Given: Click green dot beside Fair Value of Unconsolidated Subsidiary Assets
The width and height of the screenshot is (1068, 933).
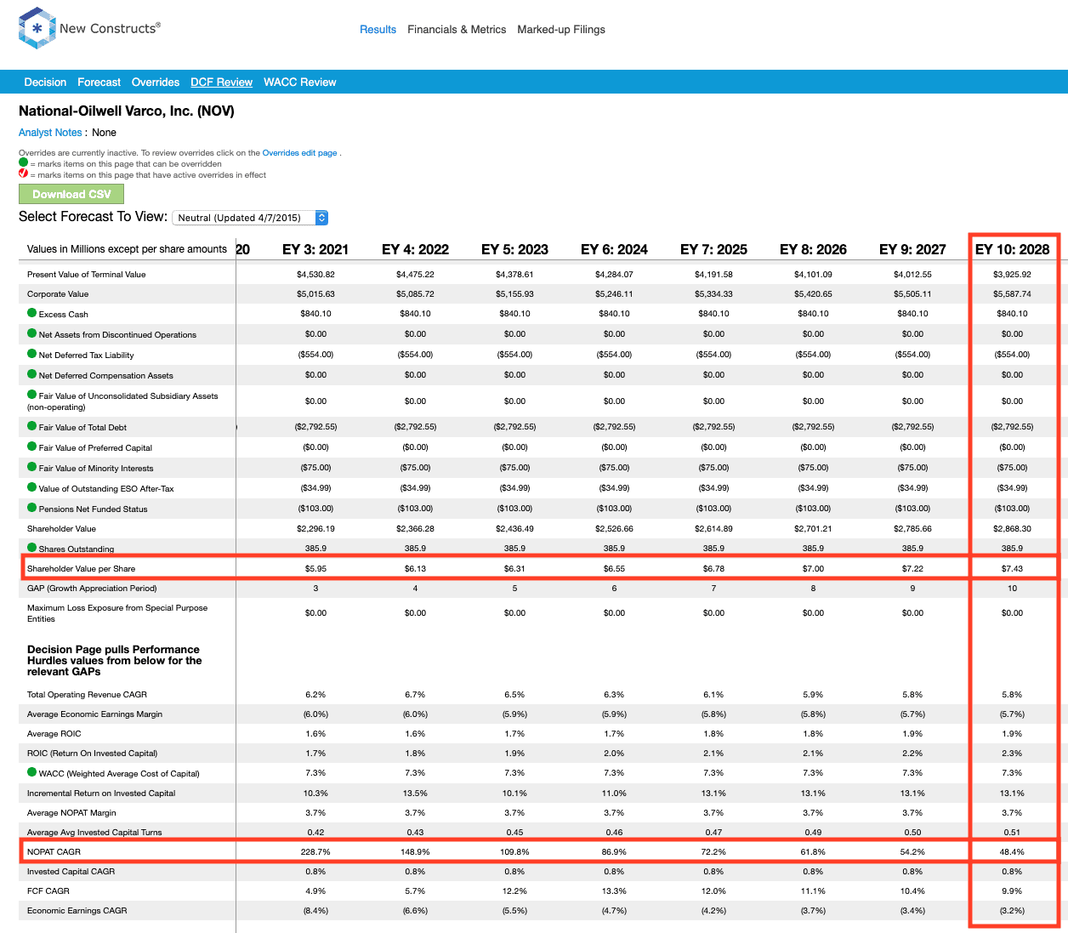Looking at the screenshot, I should tap(32, 395).
